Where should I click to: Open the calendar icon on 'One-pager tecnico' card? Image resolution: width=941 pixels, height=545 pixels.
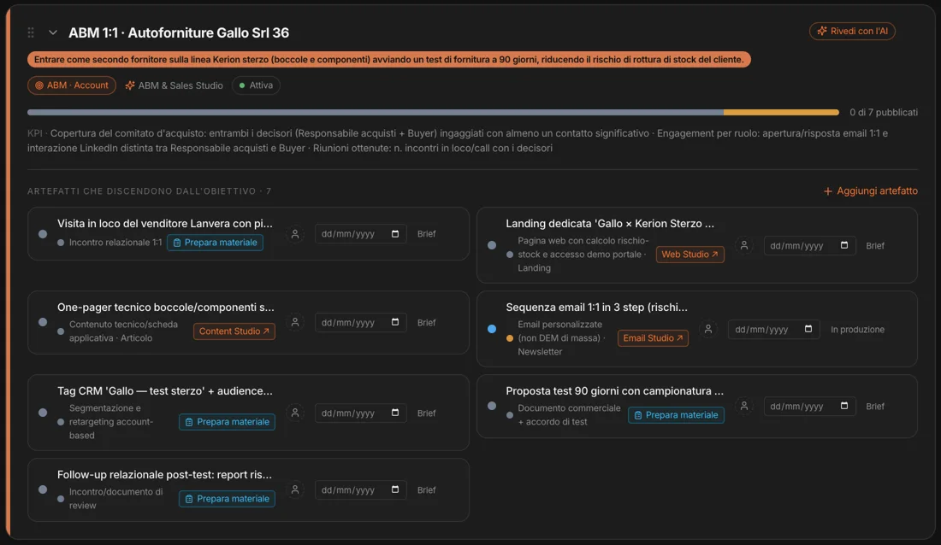click(x=395, y=322)
